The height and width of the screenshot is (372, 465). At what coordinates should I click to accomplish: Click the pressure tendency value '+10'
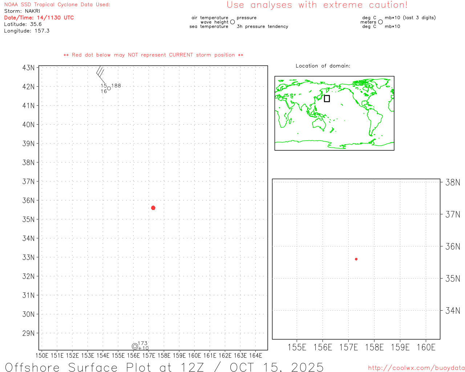[143, 348]
